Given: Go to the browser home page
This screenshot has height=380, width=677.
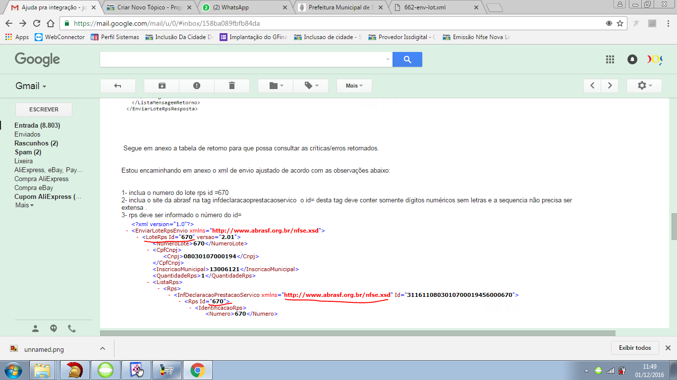Looking at the screenshot, I should (x=50, y=23).
